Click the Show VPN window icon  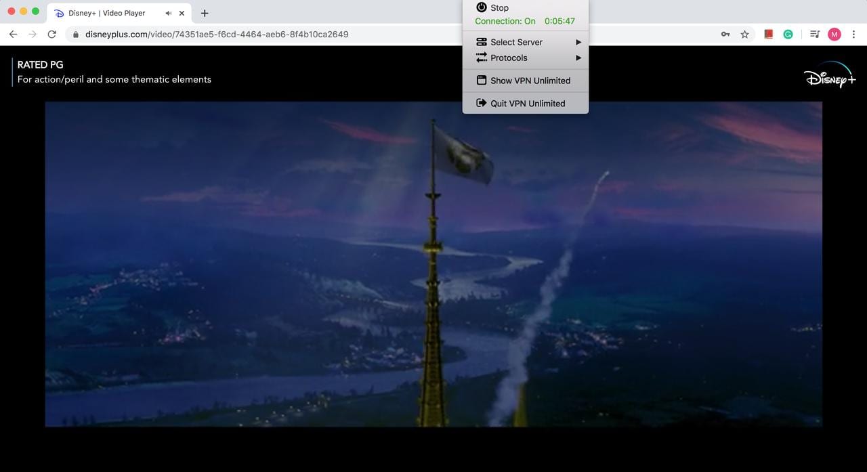point(482,81)
